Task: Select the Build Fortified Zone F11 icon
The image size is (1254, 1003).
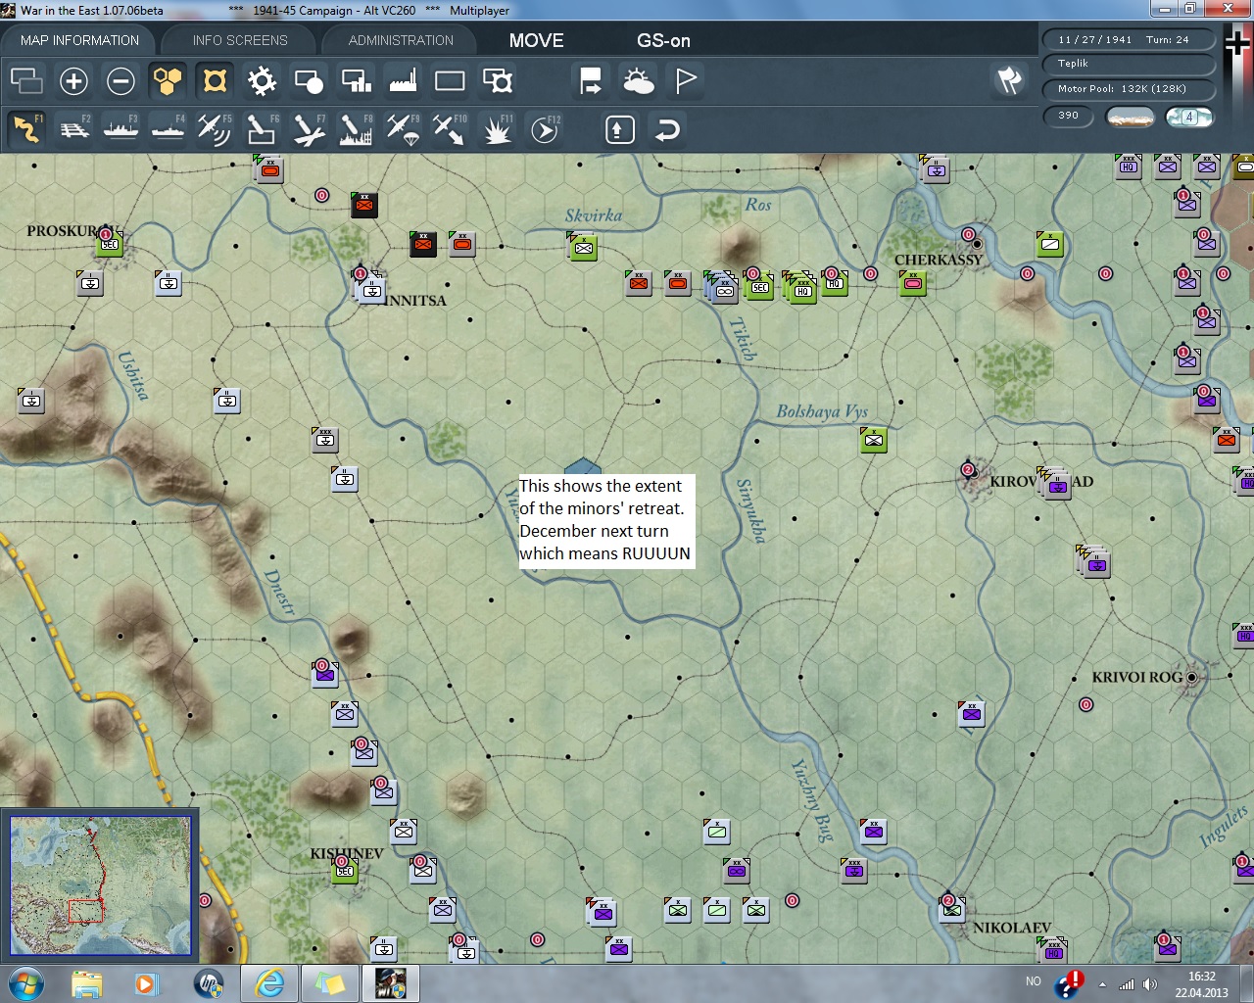Action: click(497, 129)
